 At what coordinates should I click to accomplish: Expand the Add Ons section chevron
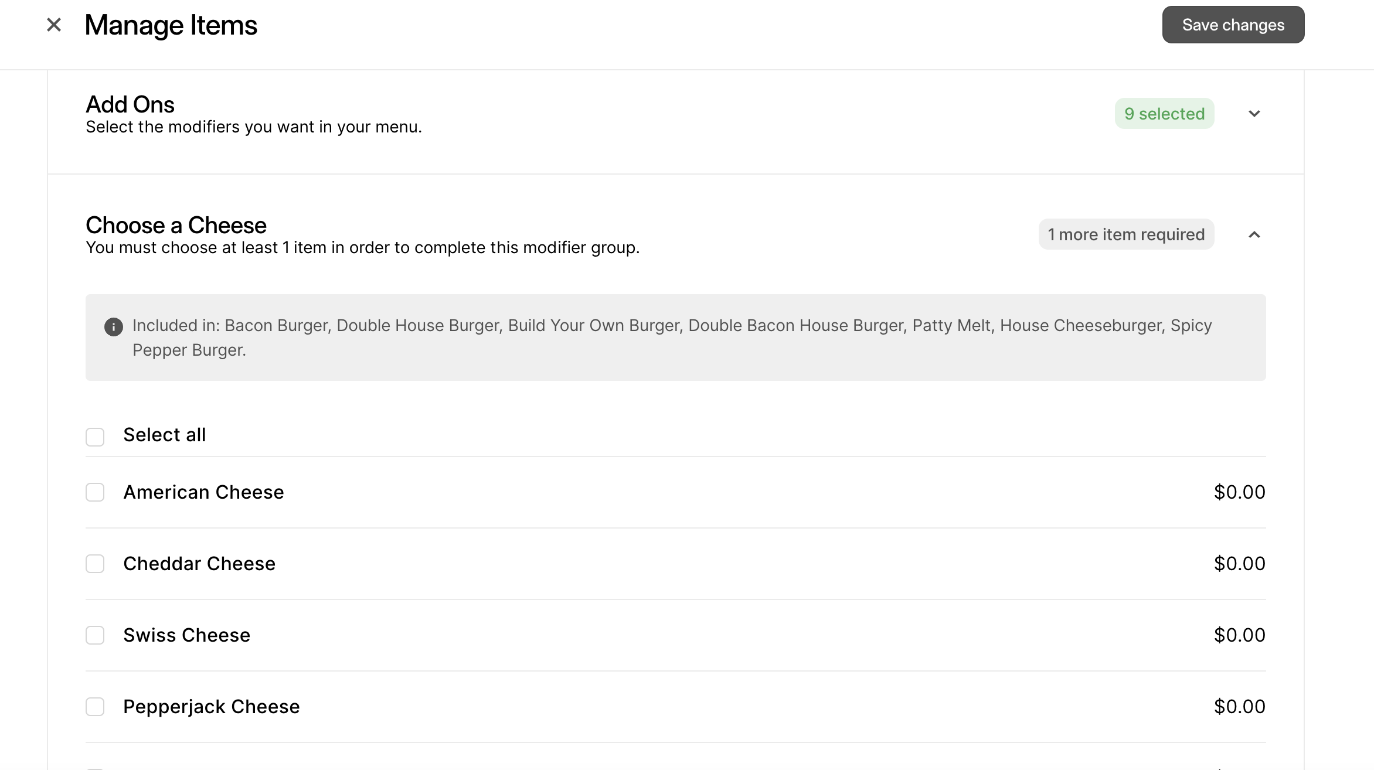[x=1254, y=114]
